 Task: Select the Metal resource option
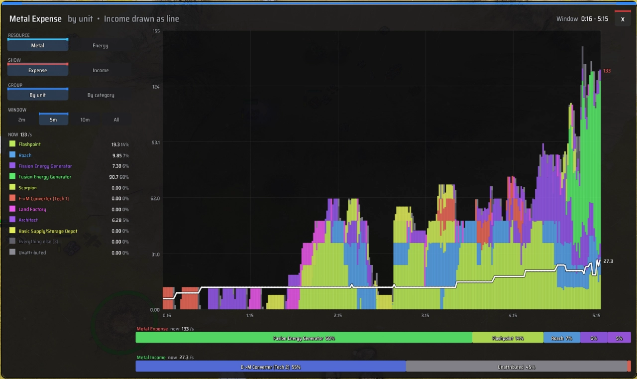[38, 45]
